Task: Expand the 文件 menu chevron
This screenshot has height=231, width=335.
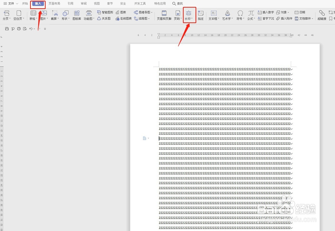Action: (x=17, y=4)
